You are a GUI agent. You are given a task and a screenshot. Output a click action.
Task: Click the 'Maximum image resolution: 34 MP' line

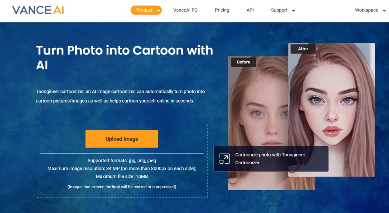coord(122,168)
